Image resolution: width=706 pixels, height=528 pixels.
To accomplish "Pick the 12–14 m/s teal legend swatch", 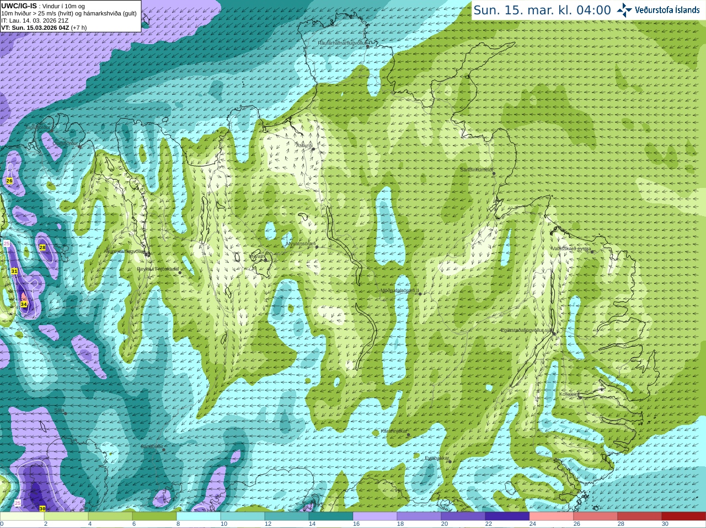I will tap(287, 516).
